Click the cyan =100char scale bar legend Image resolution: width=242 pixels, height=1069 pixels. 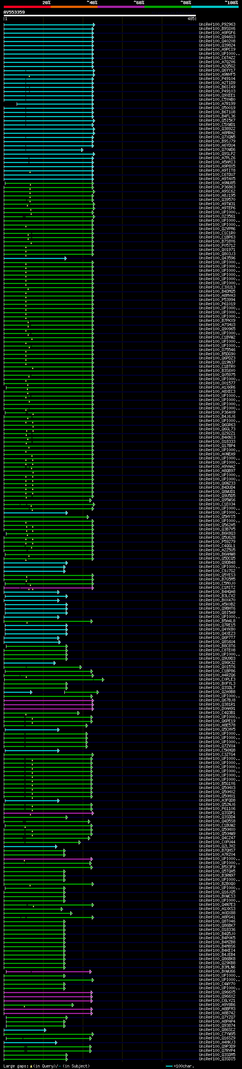pos(169,1066)
